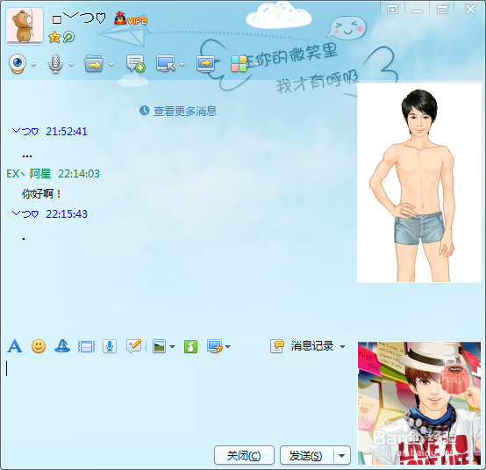Open contact's bear avatar profile

tap(25, 26)
